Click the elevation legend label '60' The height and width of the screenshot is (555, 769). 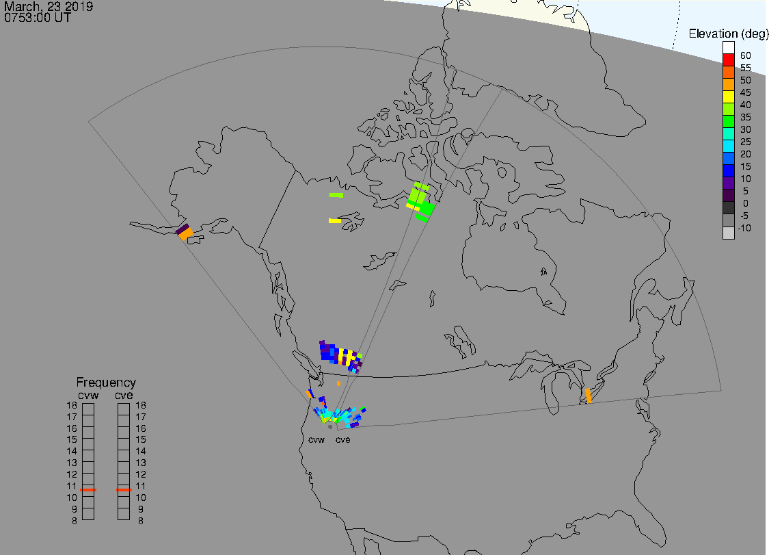click(746, 55)
